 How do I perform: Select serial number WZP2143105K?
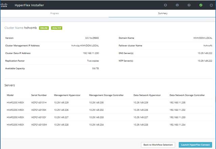pos(39,110)
